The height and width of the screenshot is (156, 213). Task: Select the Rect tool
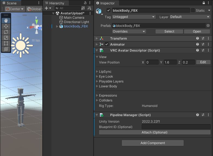coord(6,43)
